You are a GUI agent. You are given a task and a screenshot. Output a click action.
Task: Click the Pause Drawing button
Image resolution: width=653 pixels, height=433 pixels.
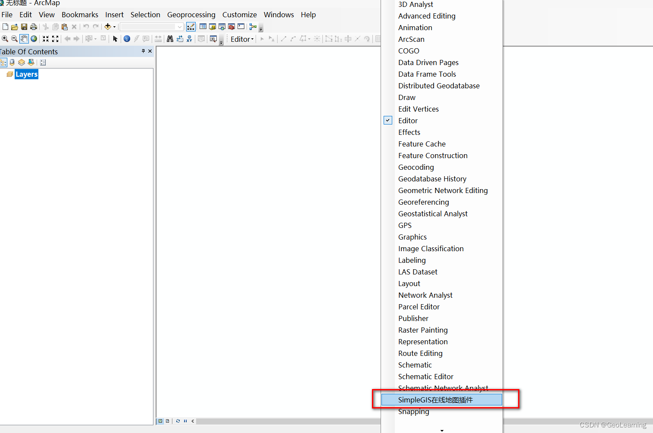click(185, 421)
